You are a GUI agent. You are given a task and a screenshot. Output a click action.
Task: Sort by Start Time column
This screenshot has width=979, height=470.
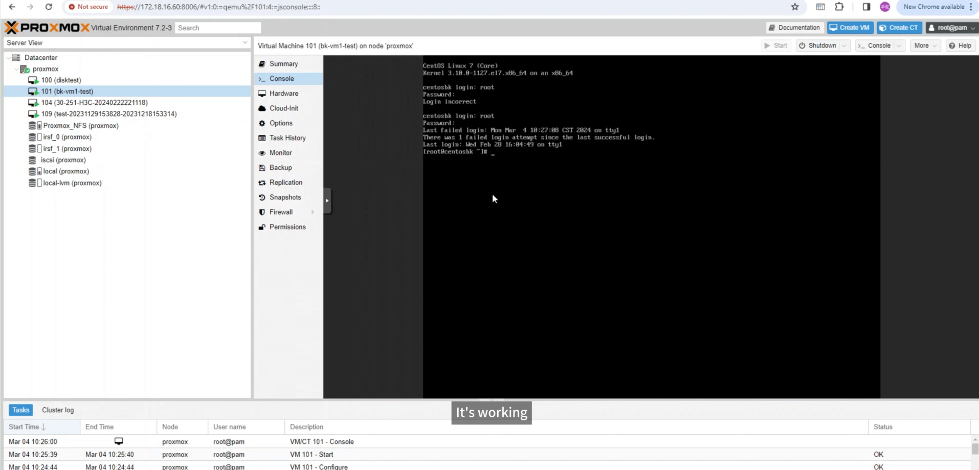tap(41, 427)
